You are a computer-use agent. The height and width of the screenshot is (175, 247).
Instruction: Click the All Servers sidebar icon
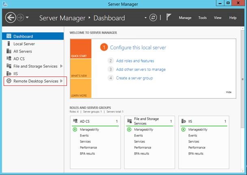click(x=9, y=51)
